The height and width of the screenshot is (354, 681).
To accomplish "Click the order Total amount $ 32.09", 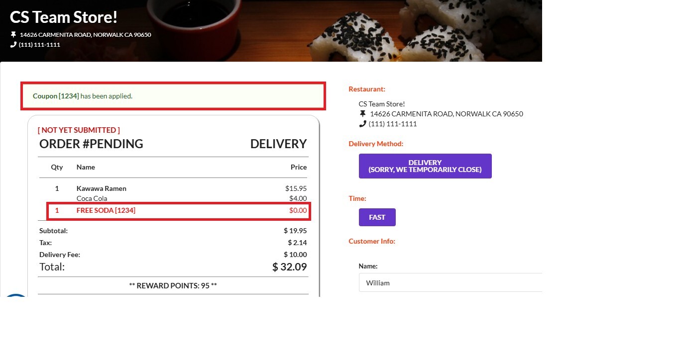I will point(290,267).
